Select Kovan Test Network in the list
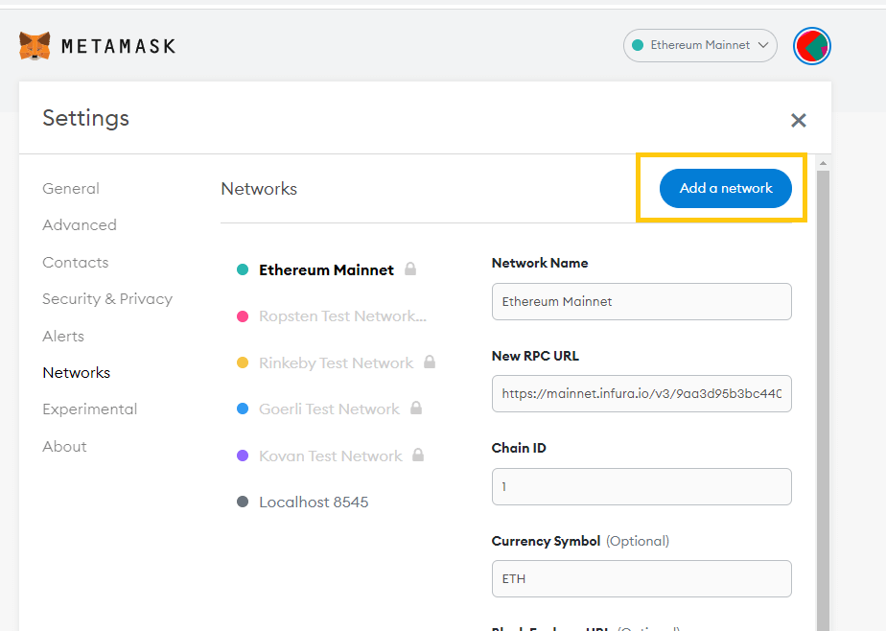Image resolution: width=886 pixels, height=631 pixels. point(331,456)
